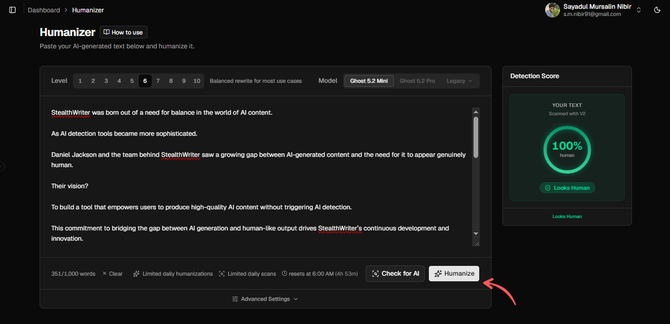
Task: Set humanization level to 3
Action: [106, 81]
